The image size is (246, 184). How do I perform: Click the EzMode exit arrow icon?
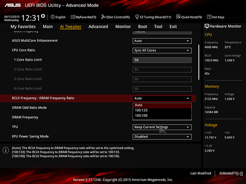(x=240, y=173)
